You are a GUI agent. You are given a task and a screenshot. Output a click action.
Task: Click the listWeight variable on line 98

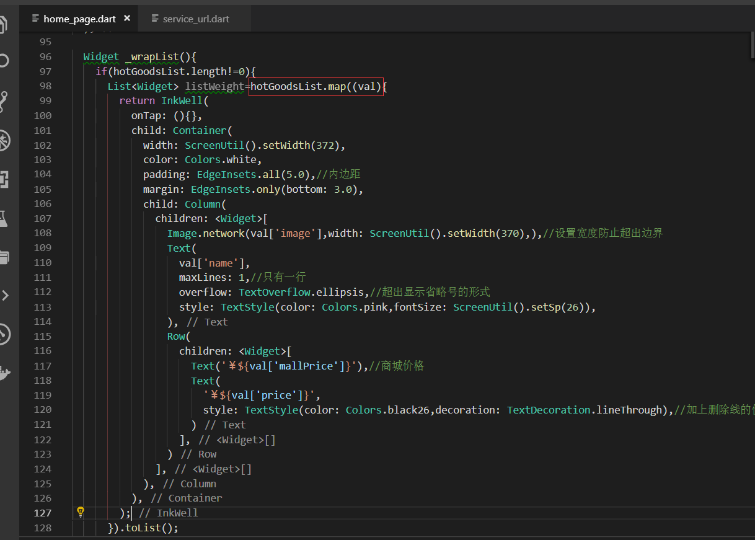coord(214,86)
